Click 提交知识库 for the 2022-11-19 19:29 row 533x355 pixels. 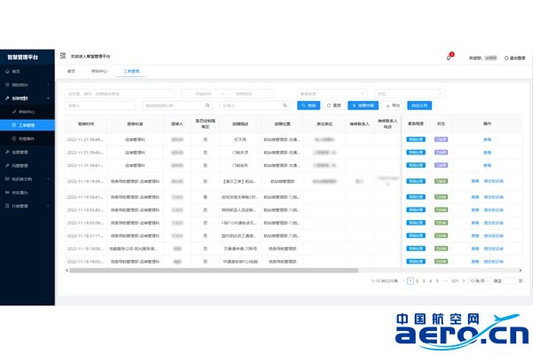pyautogui.click(x=494, y=181)
